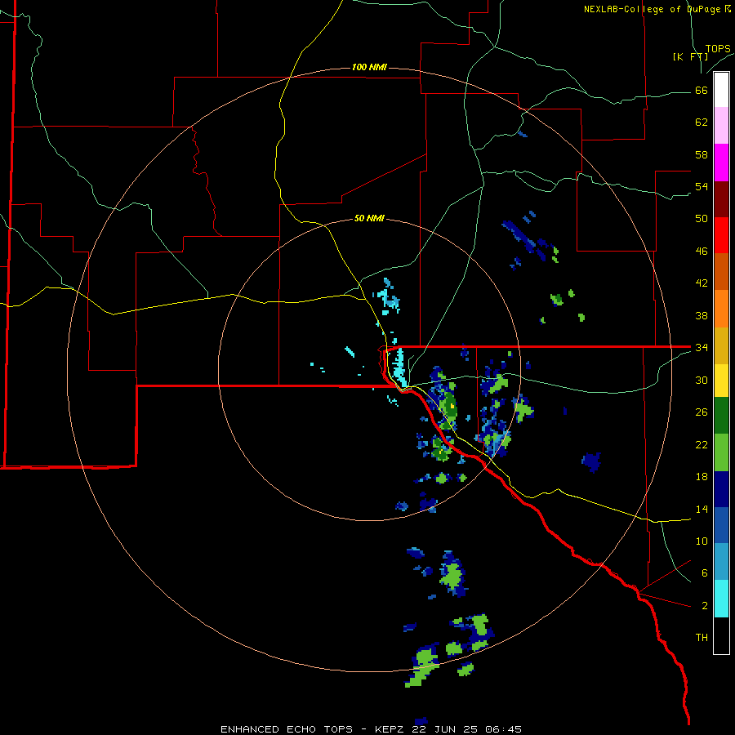
Task: Click the light pink legend band
Action: [x=721, y=125]
